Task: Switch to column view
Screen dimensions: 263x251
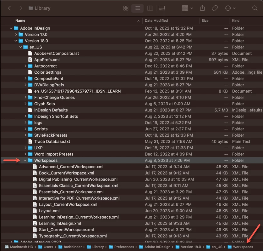Action: (x=150, y=8)
